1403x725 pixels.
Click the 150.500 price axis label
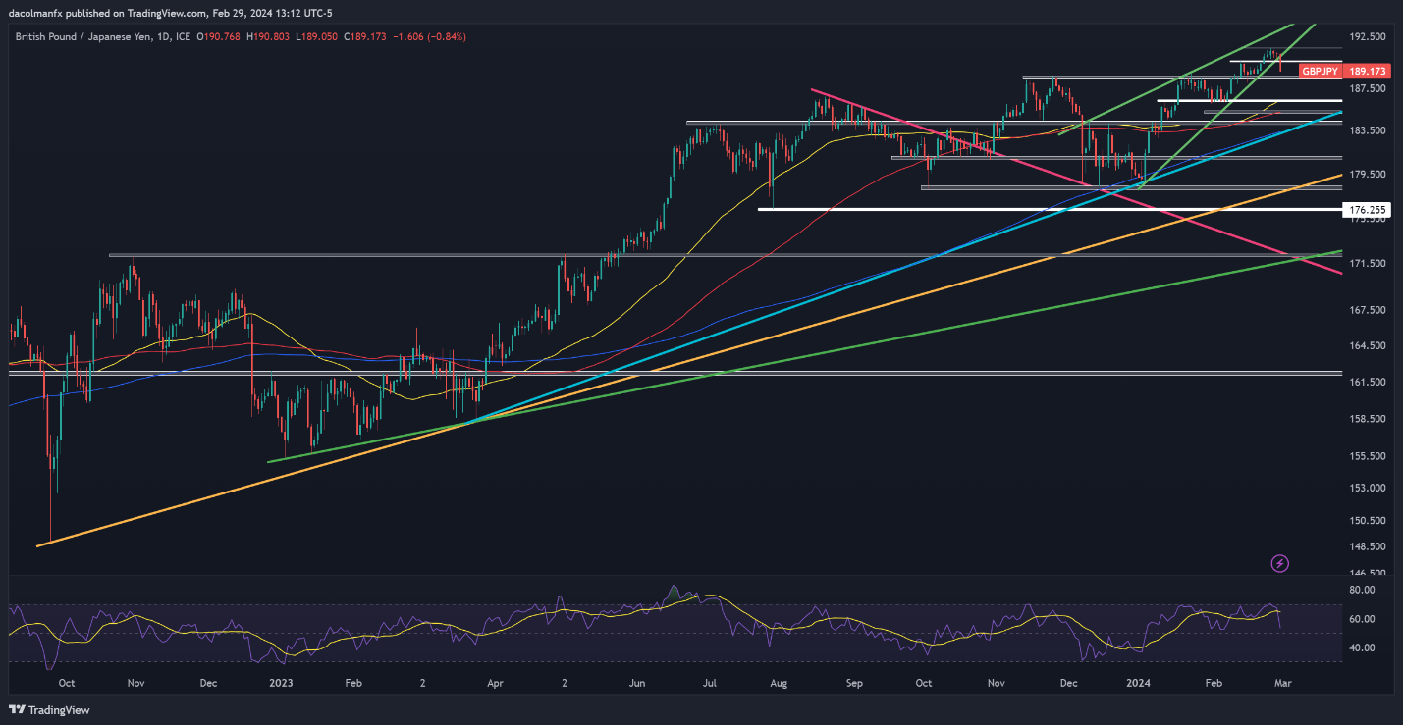tap(1368, 521)
